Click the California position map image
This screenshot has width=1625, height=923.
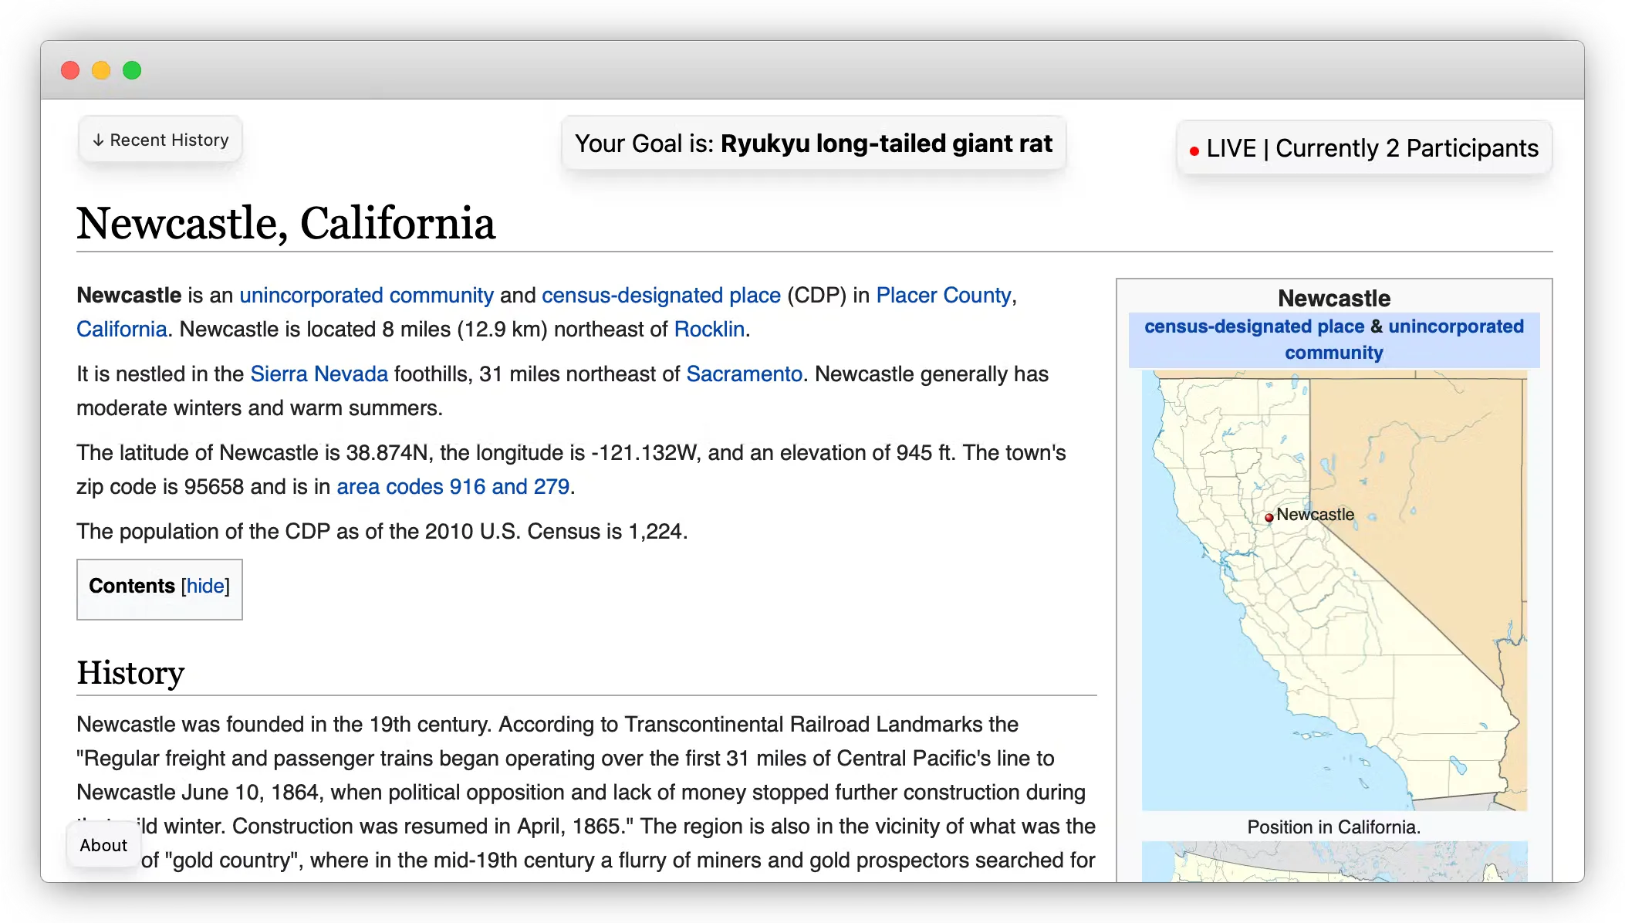click(x=1334, y=617)
